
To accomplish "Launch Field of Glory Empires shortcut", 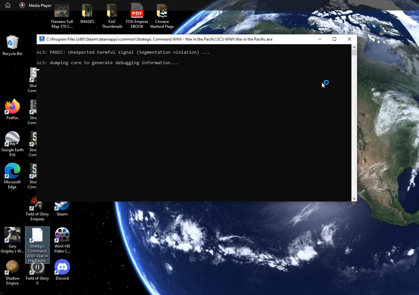I will [x=37, y=209].
